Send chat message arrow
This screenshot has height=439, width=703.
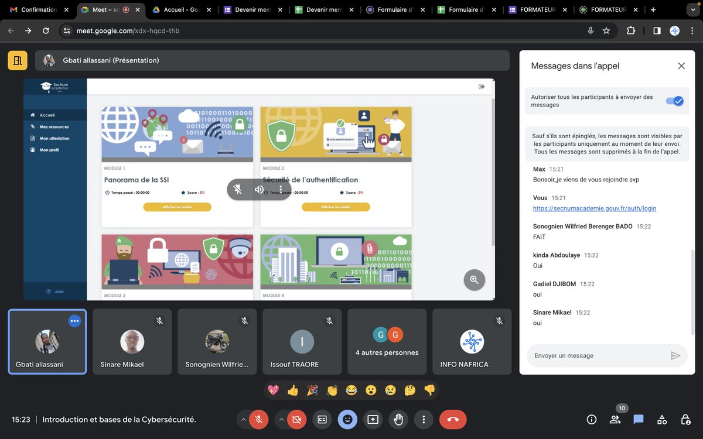(675, 355)
